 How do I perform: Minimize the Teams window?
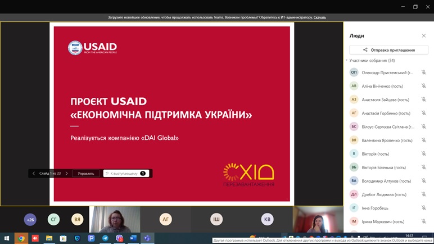pos(403,7)
